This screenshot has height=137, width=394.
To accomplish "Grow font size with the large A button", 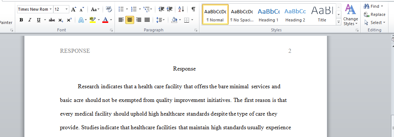I will click(73, 10).
